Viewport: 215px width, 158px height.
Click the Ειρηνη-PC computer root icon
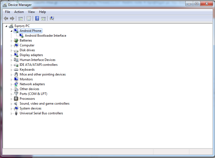11,26
